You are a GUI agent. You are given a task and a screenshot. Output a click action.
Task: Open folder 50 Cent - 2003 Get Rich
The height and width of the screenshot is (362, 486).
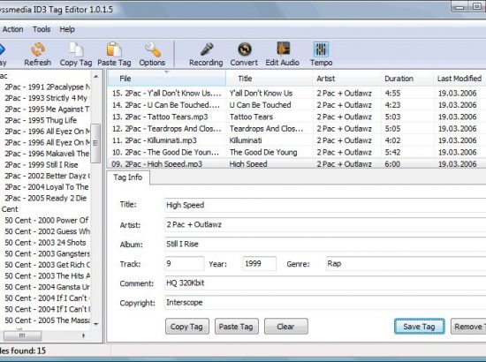pyautogui.click(x=48, y=265)
